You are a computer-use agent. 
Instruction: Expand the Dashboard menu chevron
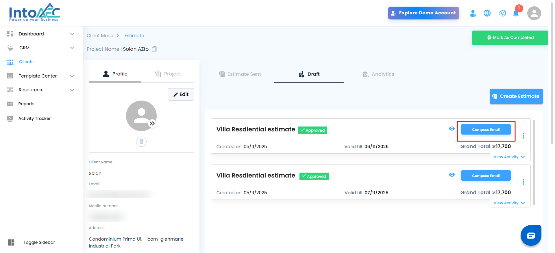point(72,34)
